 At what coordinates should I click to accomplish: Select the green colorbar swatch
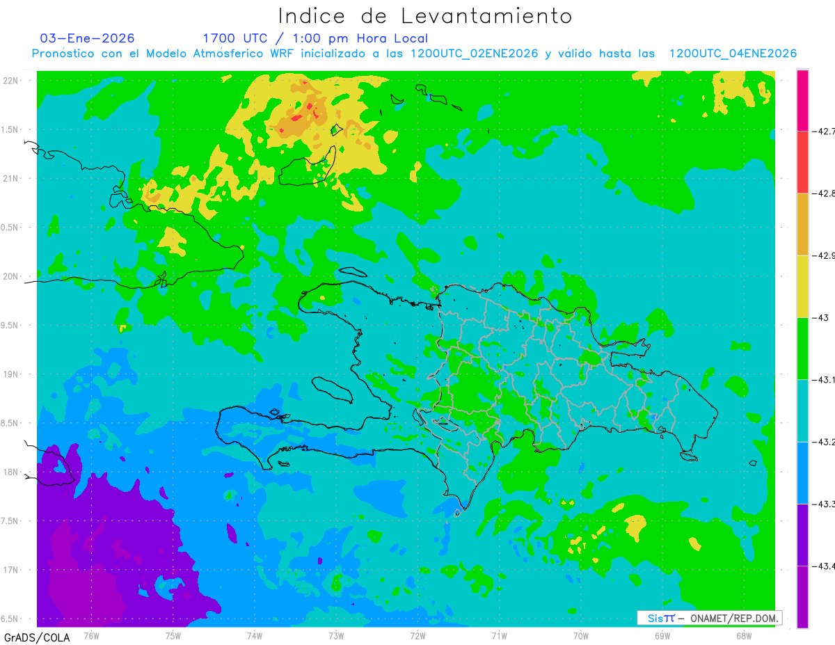[802, 349]
